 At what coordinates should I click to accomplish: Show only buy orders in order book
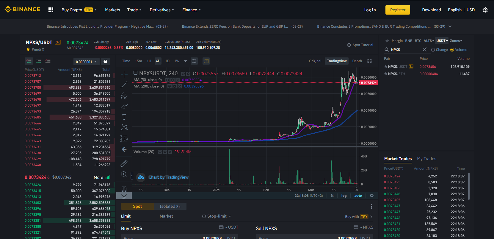[38, 61]
